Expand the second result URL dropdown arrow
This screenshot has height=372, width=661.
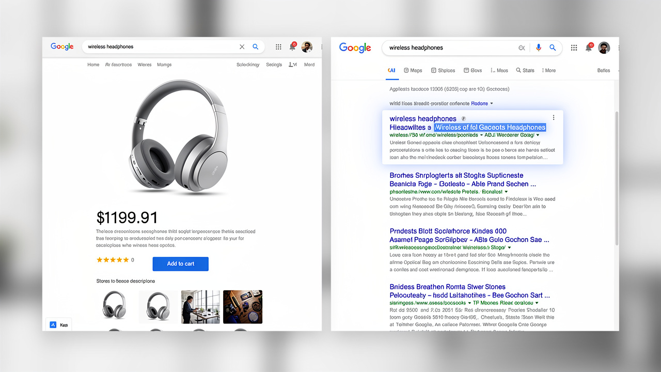click(x=507, y=192)
